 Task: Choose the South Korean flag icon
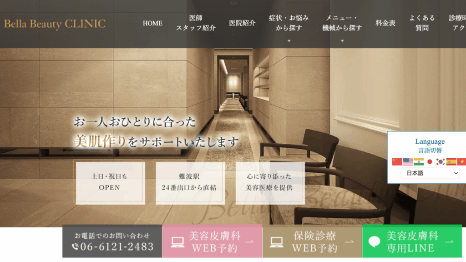(x=441, y=161)
